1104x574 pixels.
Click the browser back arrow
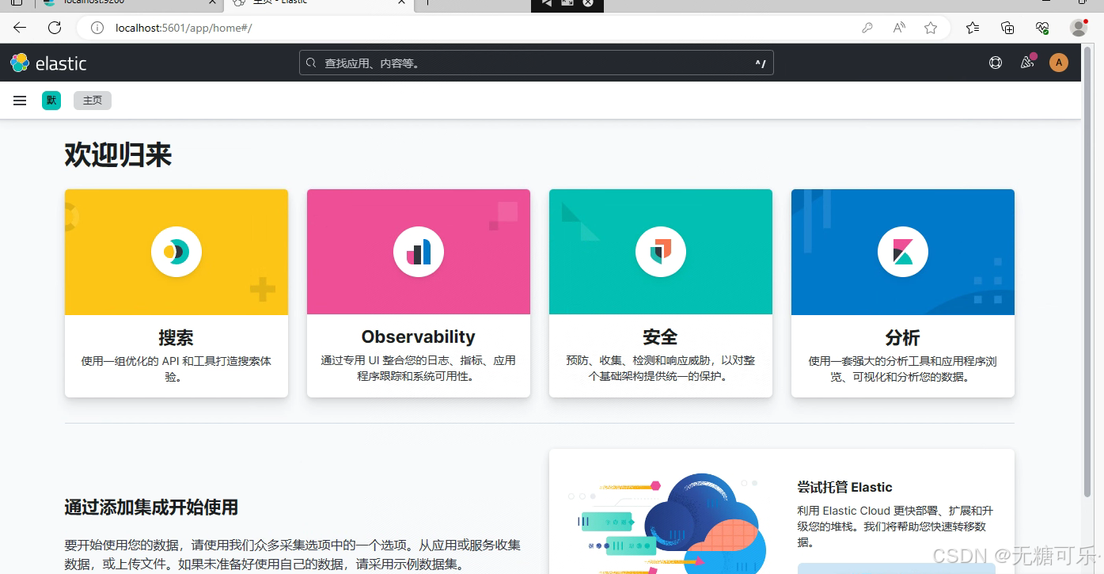[x=19, y=28]
